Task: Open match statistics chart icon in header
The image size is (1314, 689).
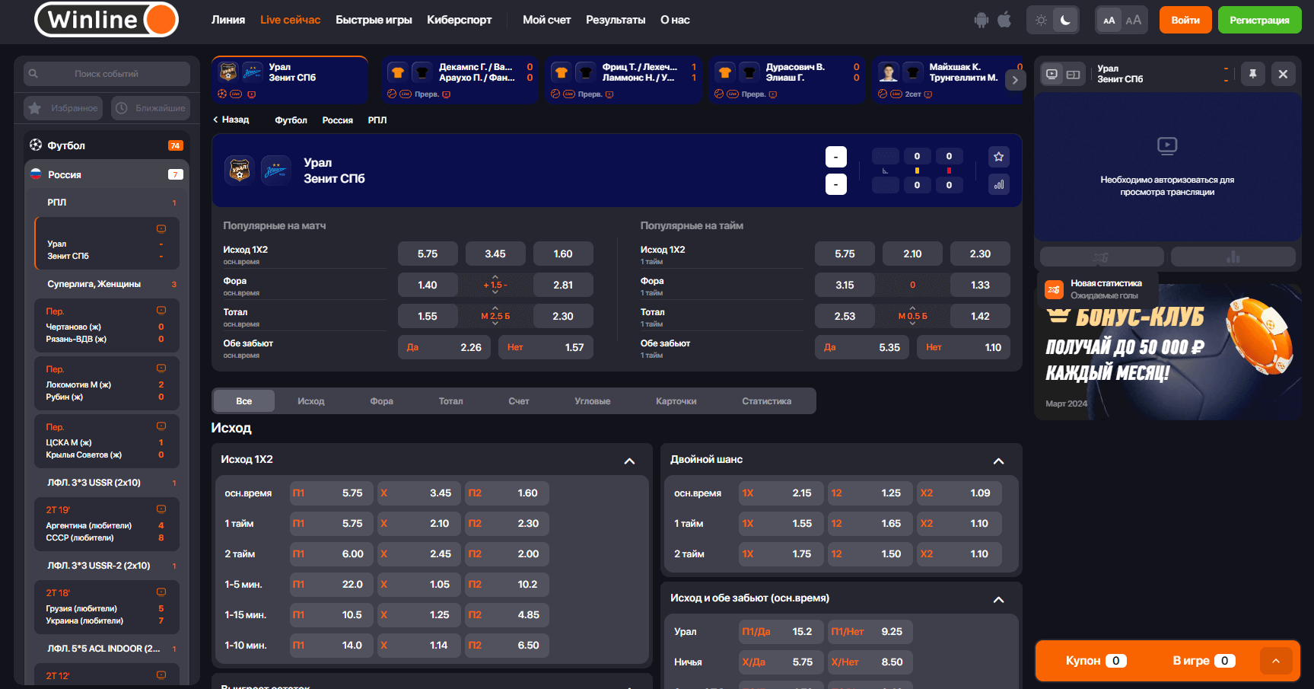Action: point(999,184)
